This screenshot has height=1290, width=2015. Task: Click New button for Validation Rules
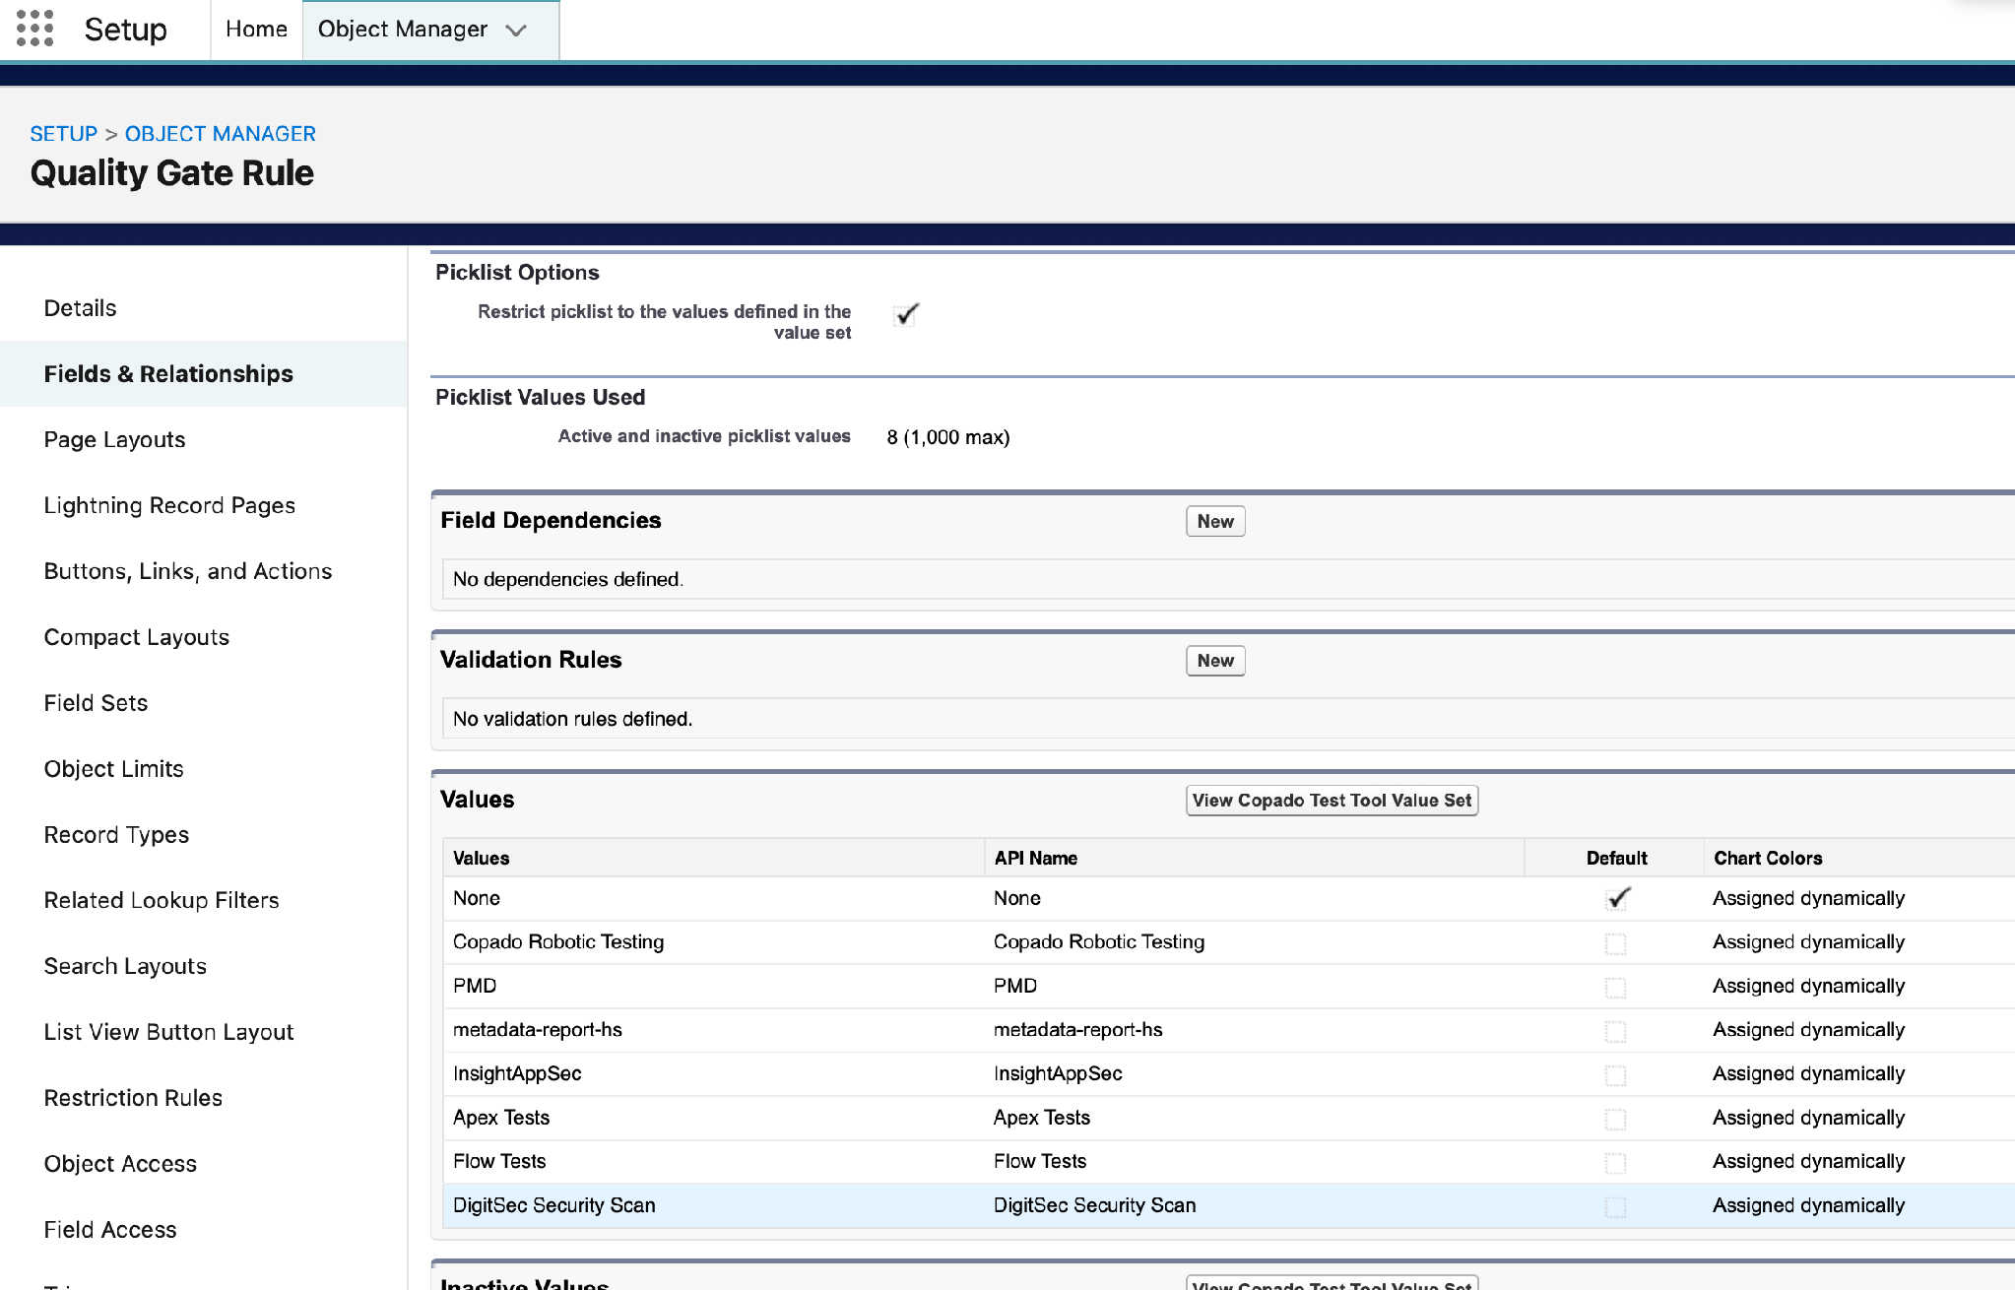1215,661
